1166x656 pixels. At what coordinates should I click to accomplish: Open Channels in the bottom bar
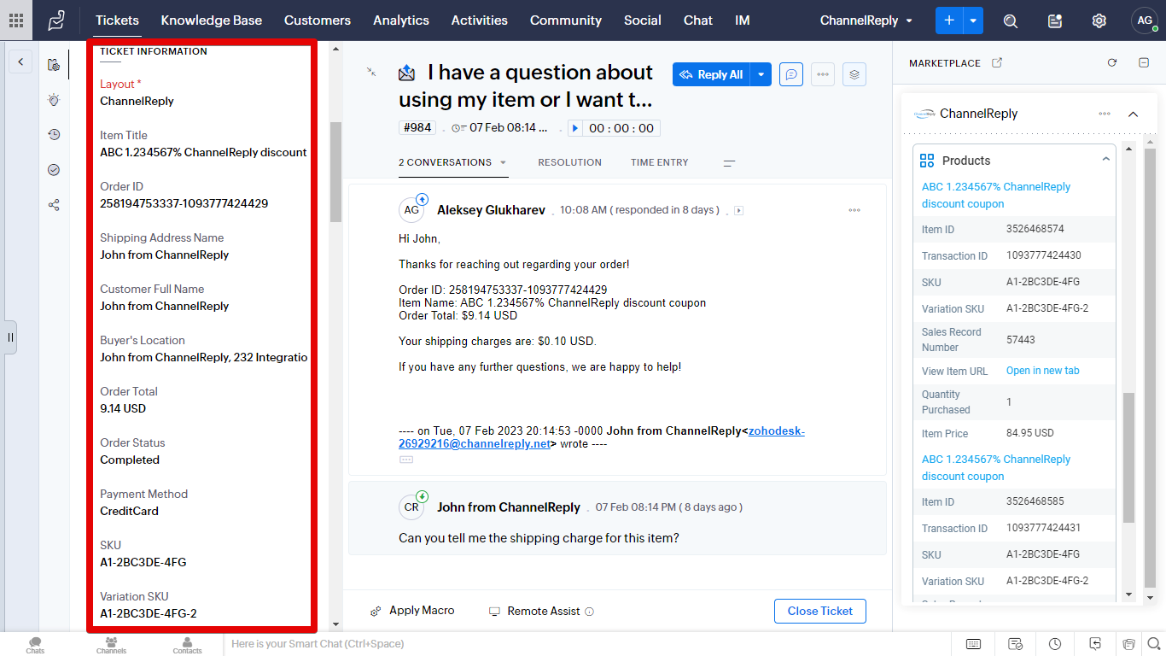111,645
